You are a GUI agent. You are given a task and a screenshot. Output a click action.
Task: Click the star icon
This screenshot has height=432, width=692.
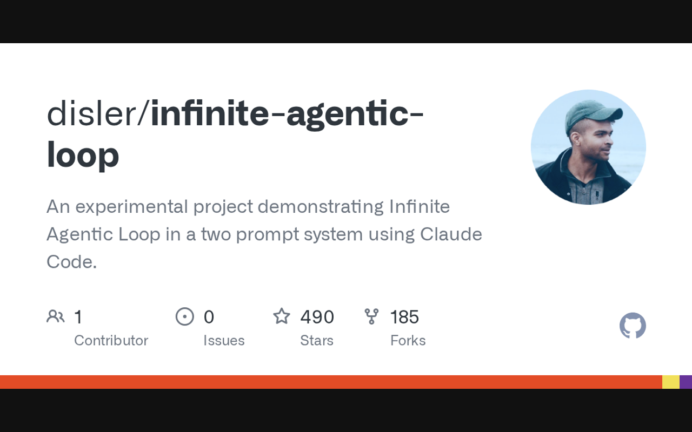click(x=282, y=316)
